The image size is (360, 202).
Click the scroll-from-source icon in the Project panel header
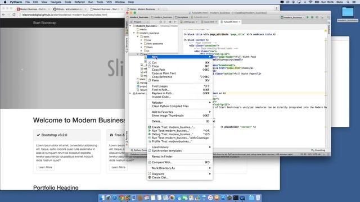[x=160, y=22]
